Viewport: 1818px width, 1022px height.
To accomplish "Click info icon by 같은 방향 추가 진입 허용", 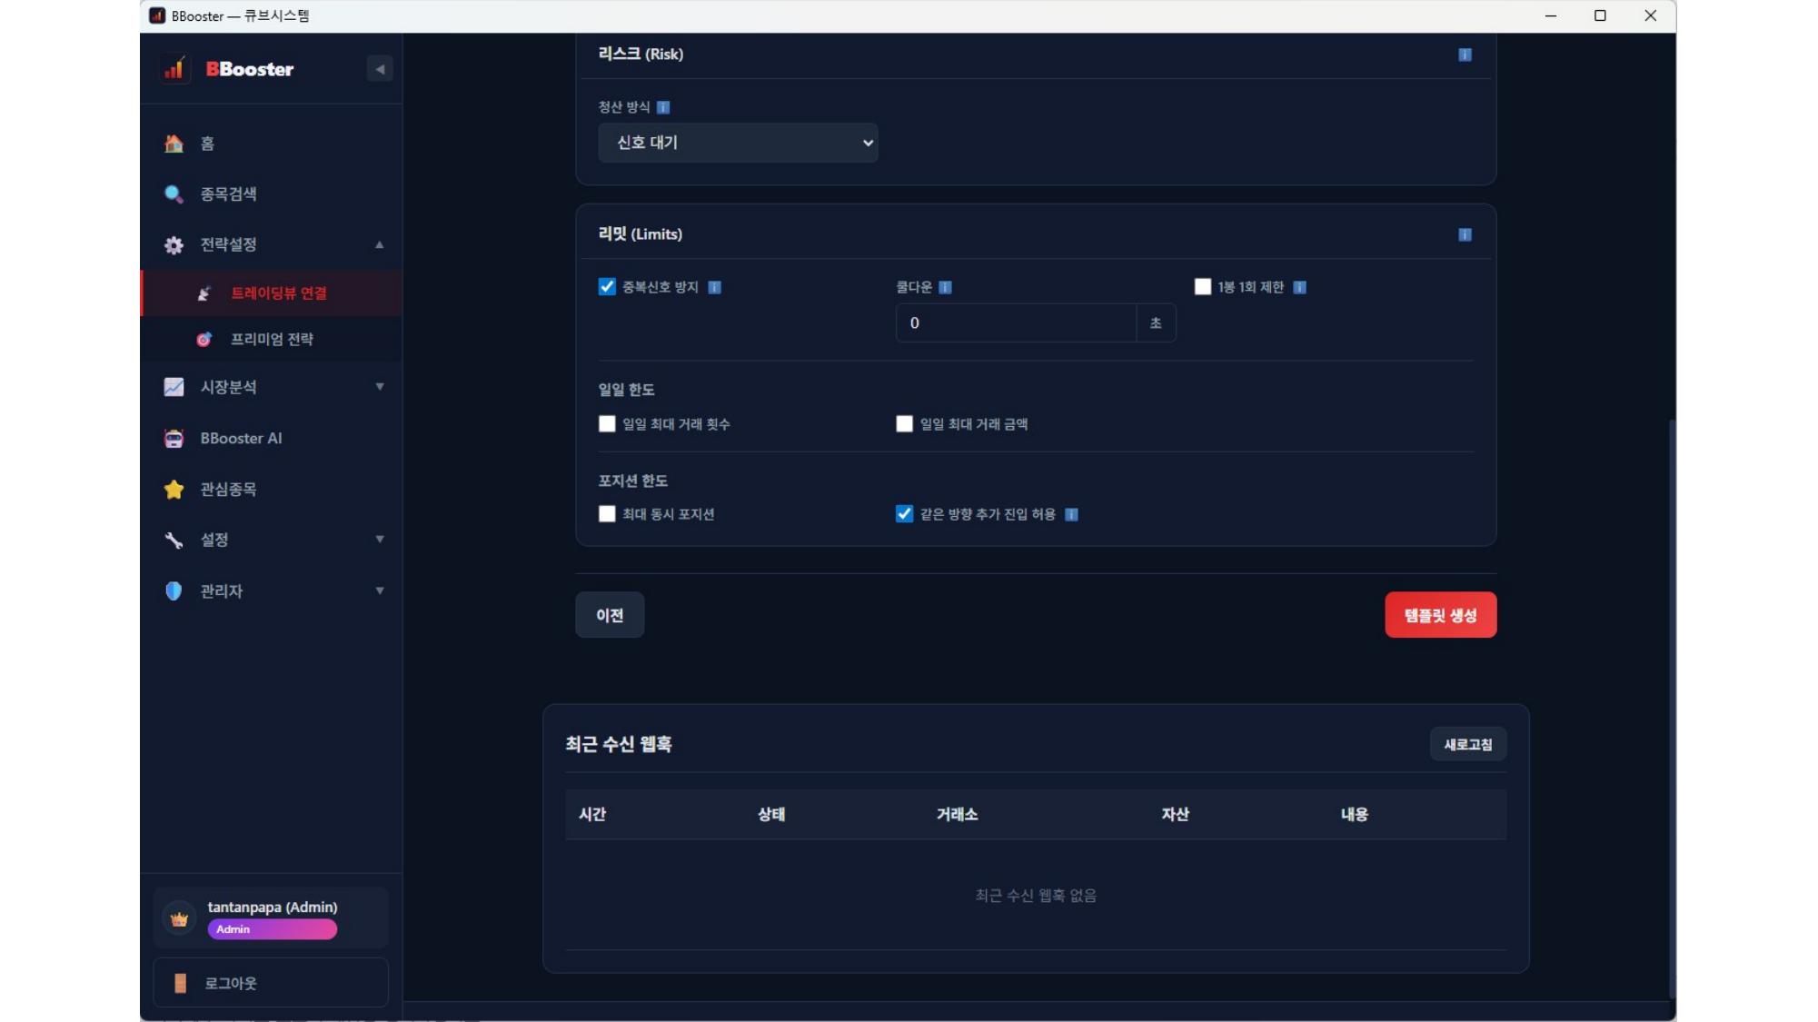I will coord(1071,514).
